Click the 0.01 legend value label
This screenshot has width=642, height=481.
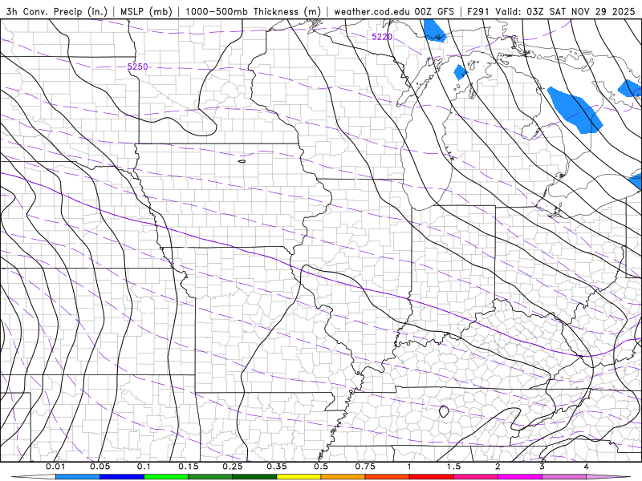(x=55, y=467)
